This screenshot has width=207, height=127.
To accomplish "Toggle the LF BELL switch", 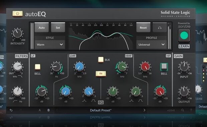I will [38, 67].
